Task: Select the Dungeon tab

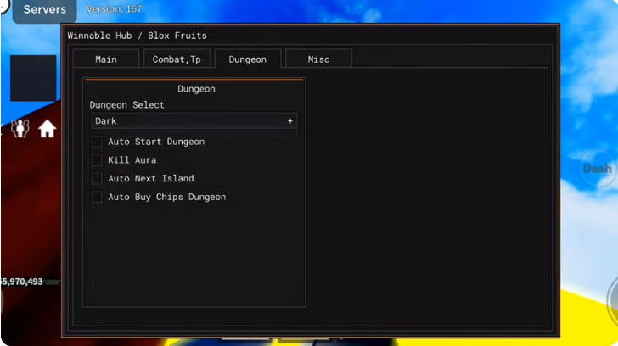Action: pyautogui.click(x=248, y=59)
